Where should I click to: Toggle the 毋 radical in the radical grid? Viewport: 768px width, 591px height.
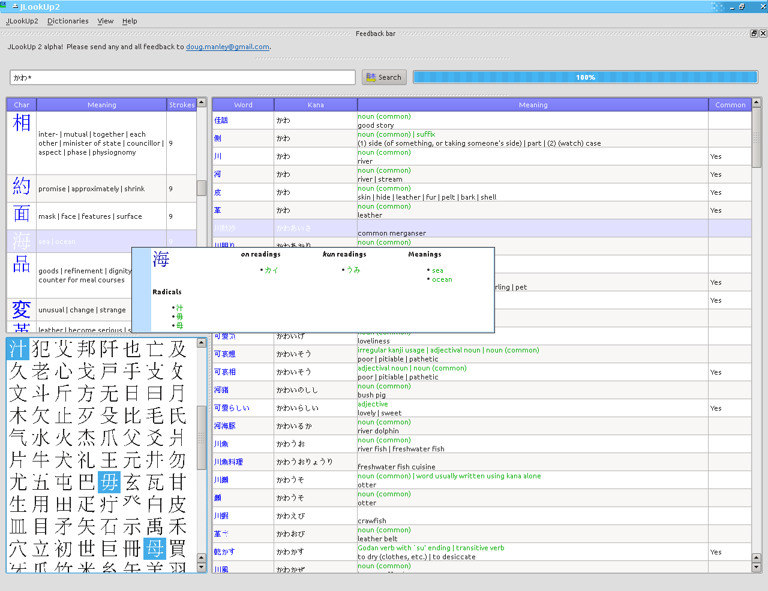pos(109,482)
